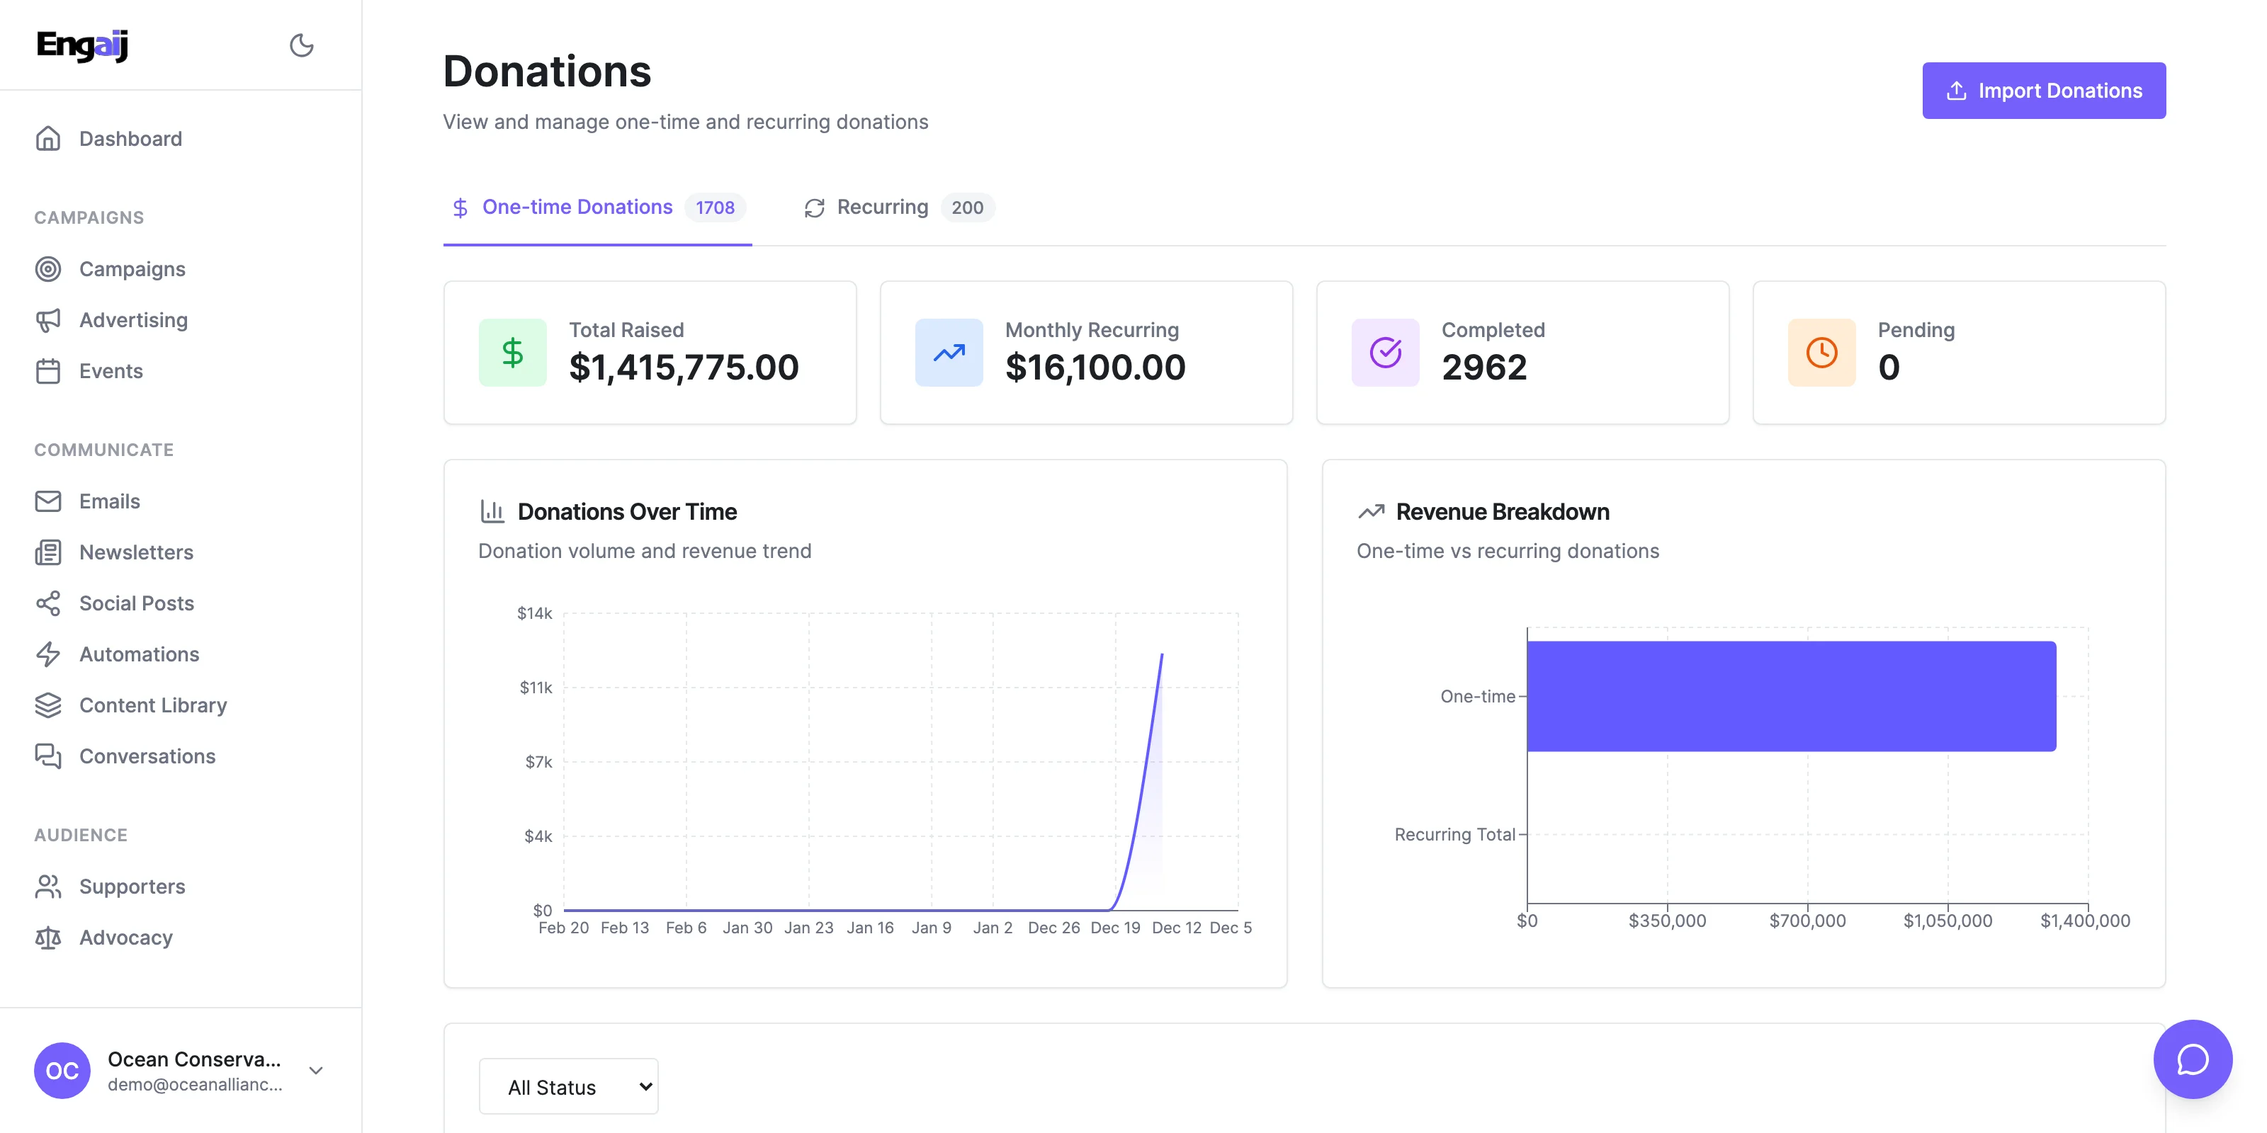2267x1133 pixels.
Task: Click the Import Donations button
Action: (x=2042, y=91)
